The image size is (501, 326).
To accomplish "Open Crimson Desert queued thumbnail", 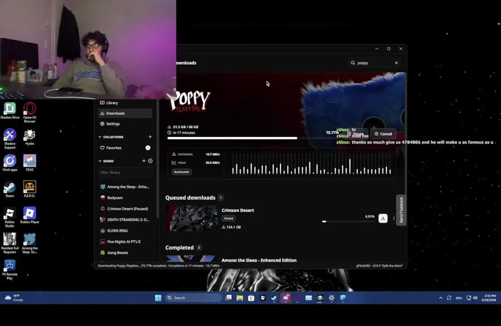I will [192, 218].
